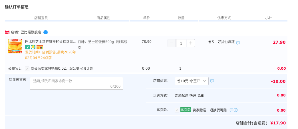
Task: Click the store total ¥17.90
Action: tap(278, 123)
